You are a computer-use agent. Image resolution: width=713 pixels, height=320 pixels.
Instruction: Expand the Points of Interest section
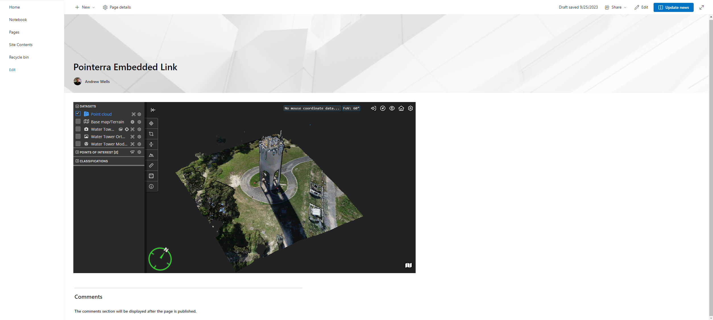pos(77,152)
